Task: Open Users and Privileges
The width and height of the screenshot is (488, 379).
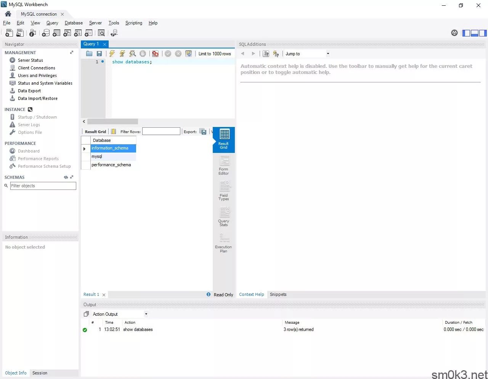Action: click(x=37, y=75)
